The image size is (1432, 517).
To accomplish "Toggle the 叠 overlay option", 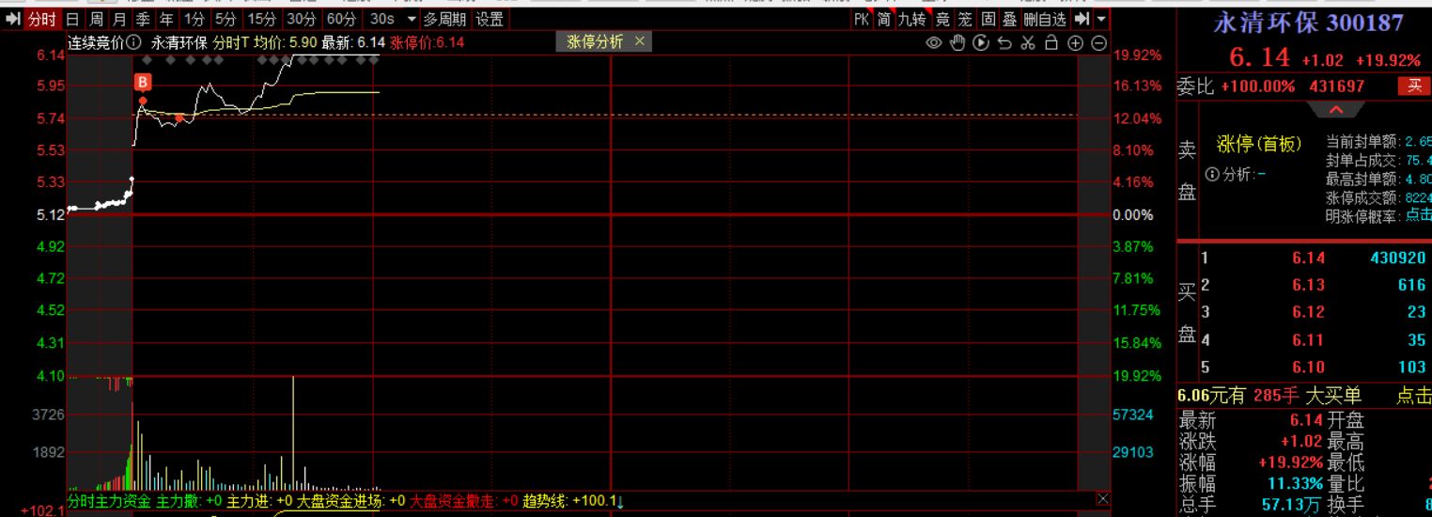I will [x=1010, y=19].
